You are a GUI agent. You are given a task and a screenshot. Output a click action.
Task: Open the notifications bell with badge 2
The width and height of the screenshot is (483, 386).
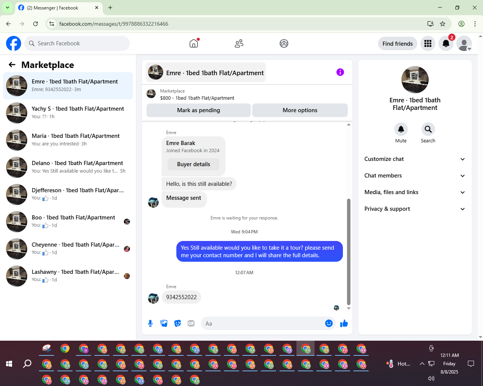point(446,43)
